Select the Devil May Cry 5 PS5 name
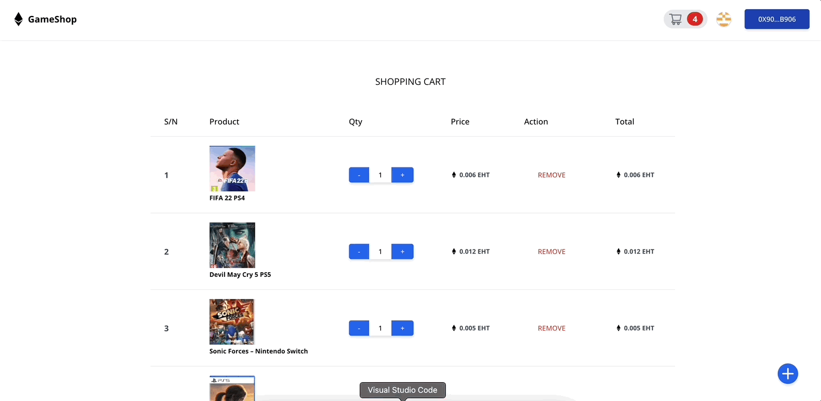 click(240, 275)
